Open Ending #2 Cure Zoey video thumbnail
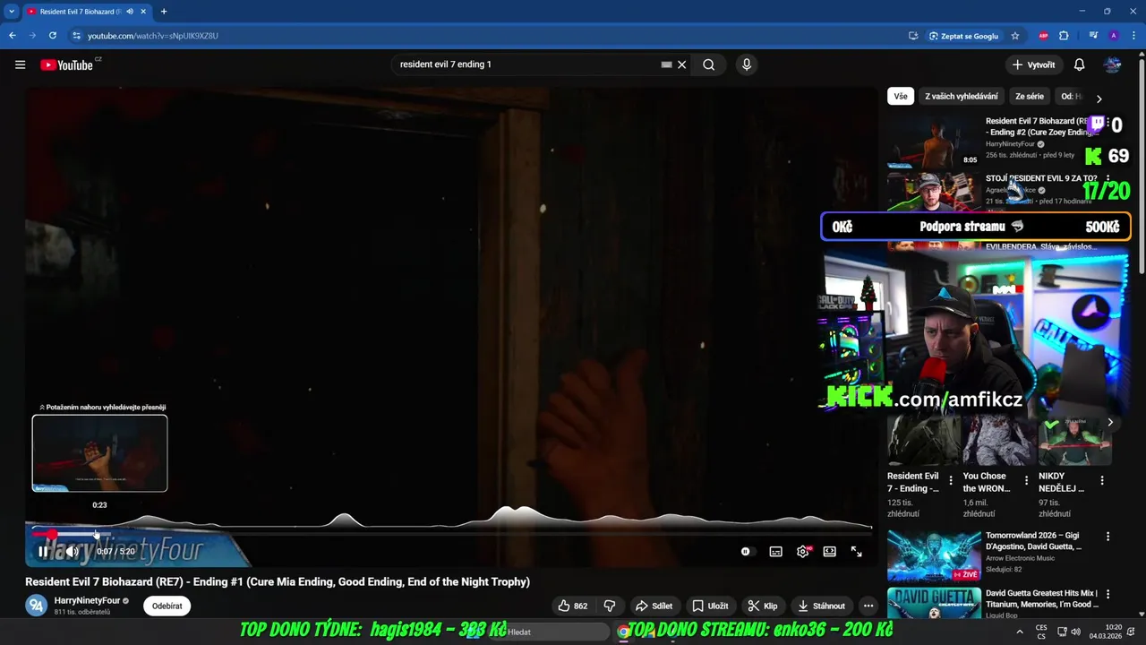Image resolution: width=1146 pixels, height=645 pixels. (x=934, y=141)
